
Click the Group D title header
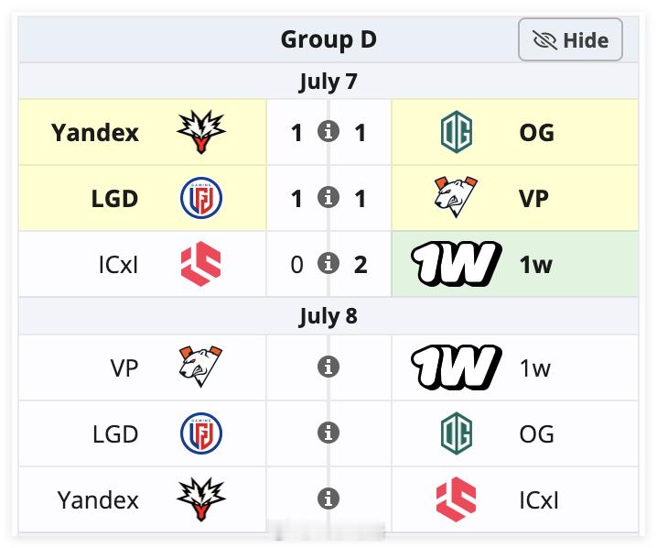[x=328, y=39]
